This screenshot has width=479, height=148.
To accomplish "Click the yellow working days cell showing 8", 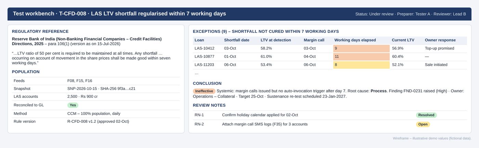I will 361,65.
